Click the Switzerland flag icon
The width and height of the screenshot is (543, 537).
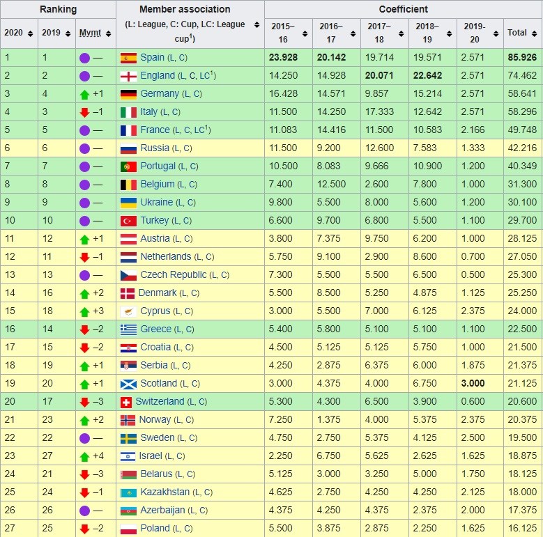click(126, 402)
